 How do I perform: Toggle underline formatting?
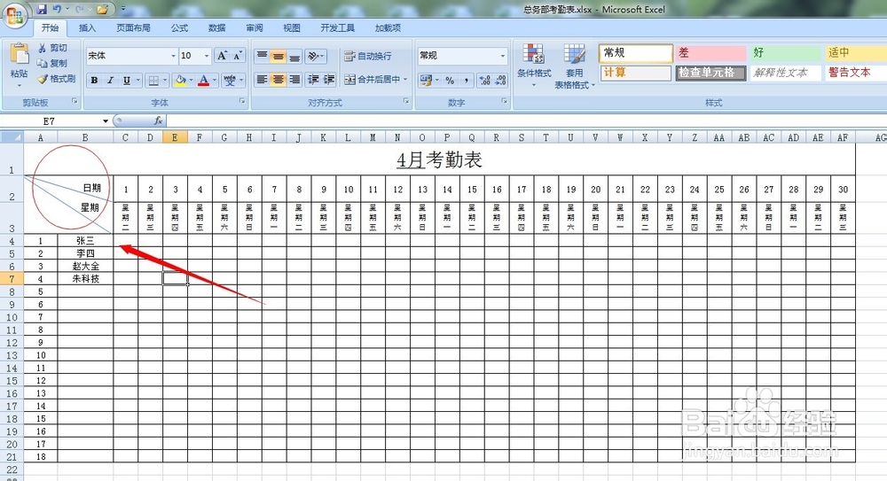tap(127, 81)
